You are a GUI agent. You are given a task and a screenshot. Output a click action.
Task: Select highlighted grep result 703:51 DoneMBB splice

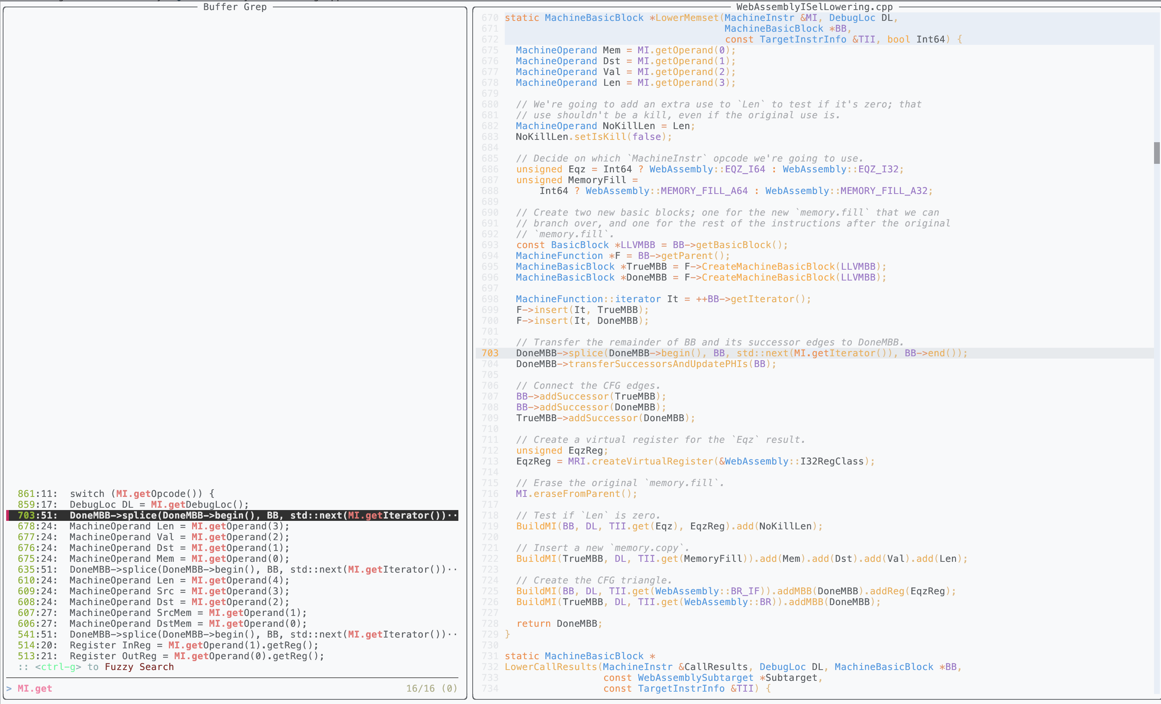click(x=232, y=515)
